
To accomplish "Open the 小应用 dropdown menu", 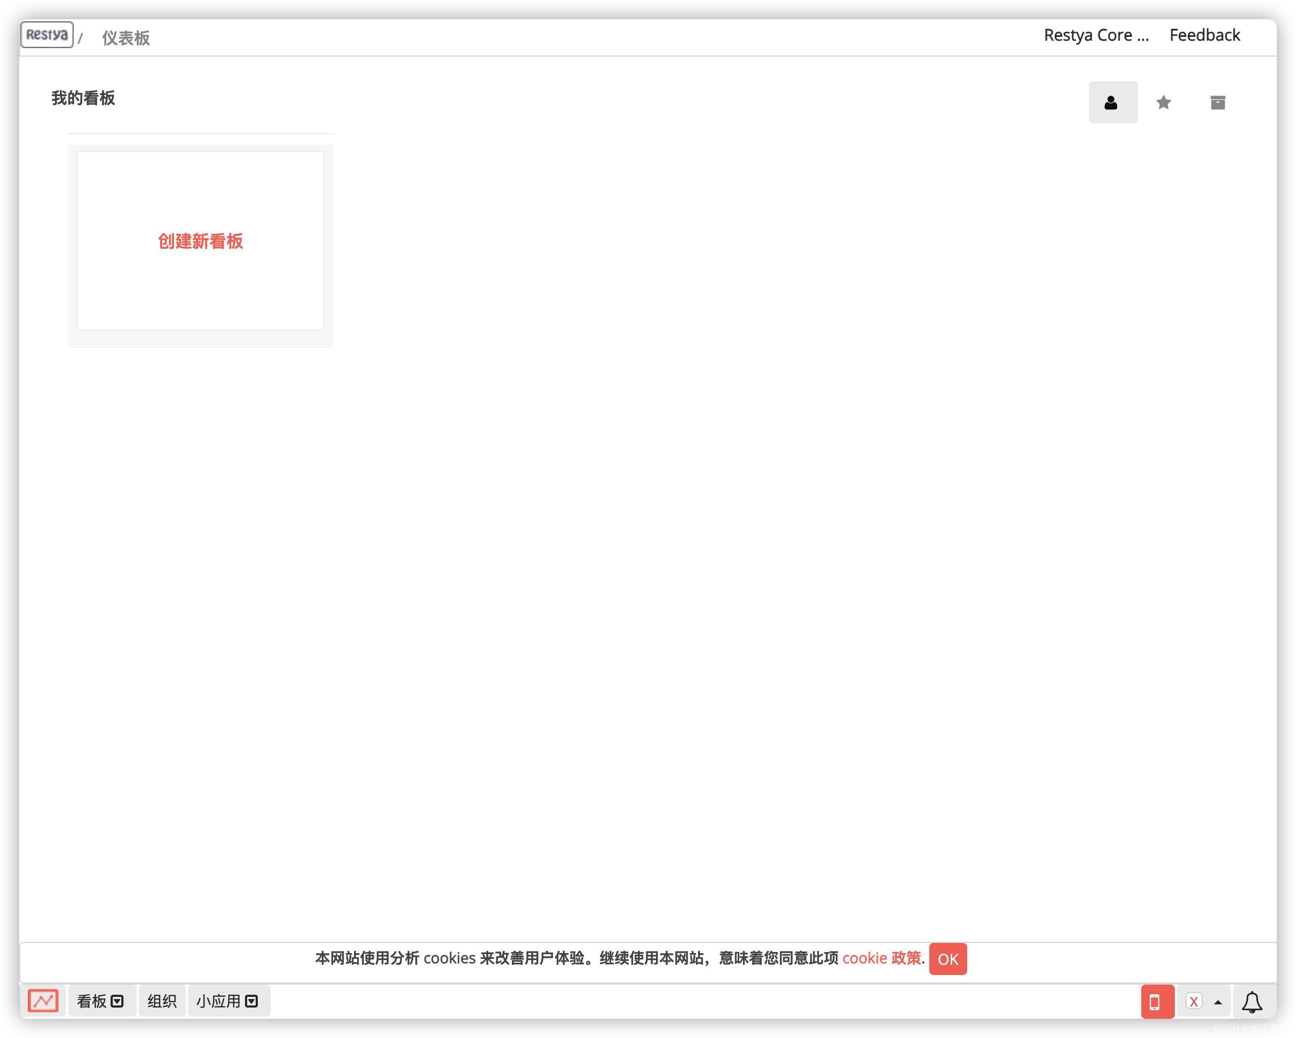I will click(x=228, y=1001).
